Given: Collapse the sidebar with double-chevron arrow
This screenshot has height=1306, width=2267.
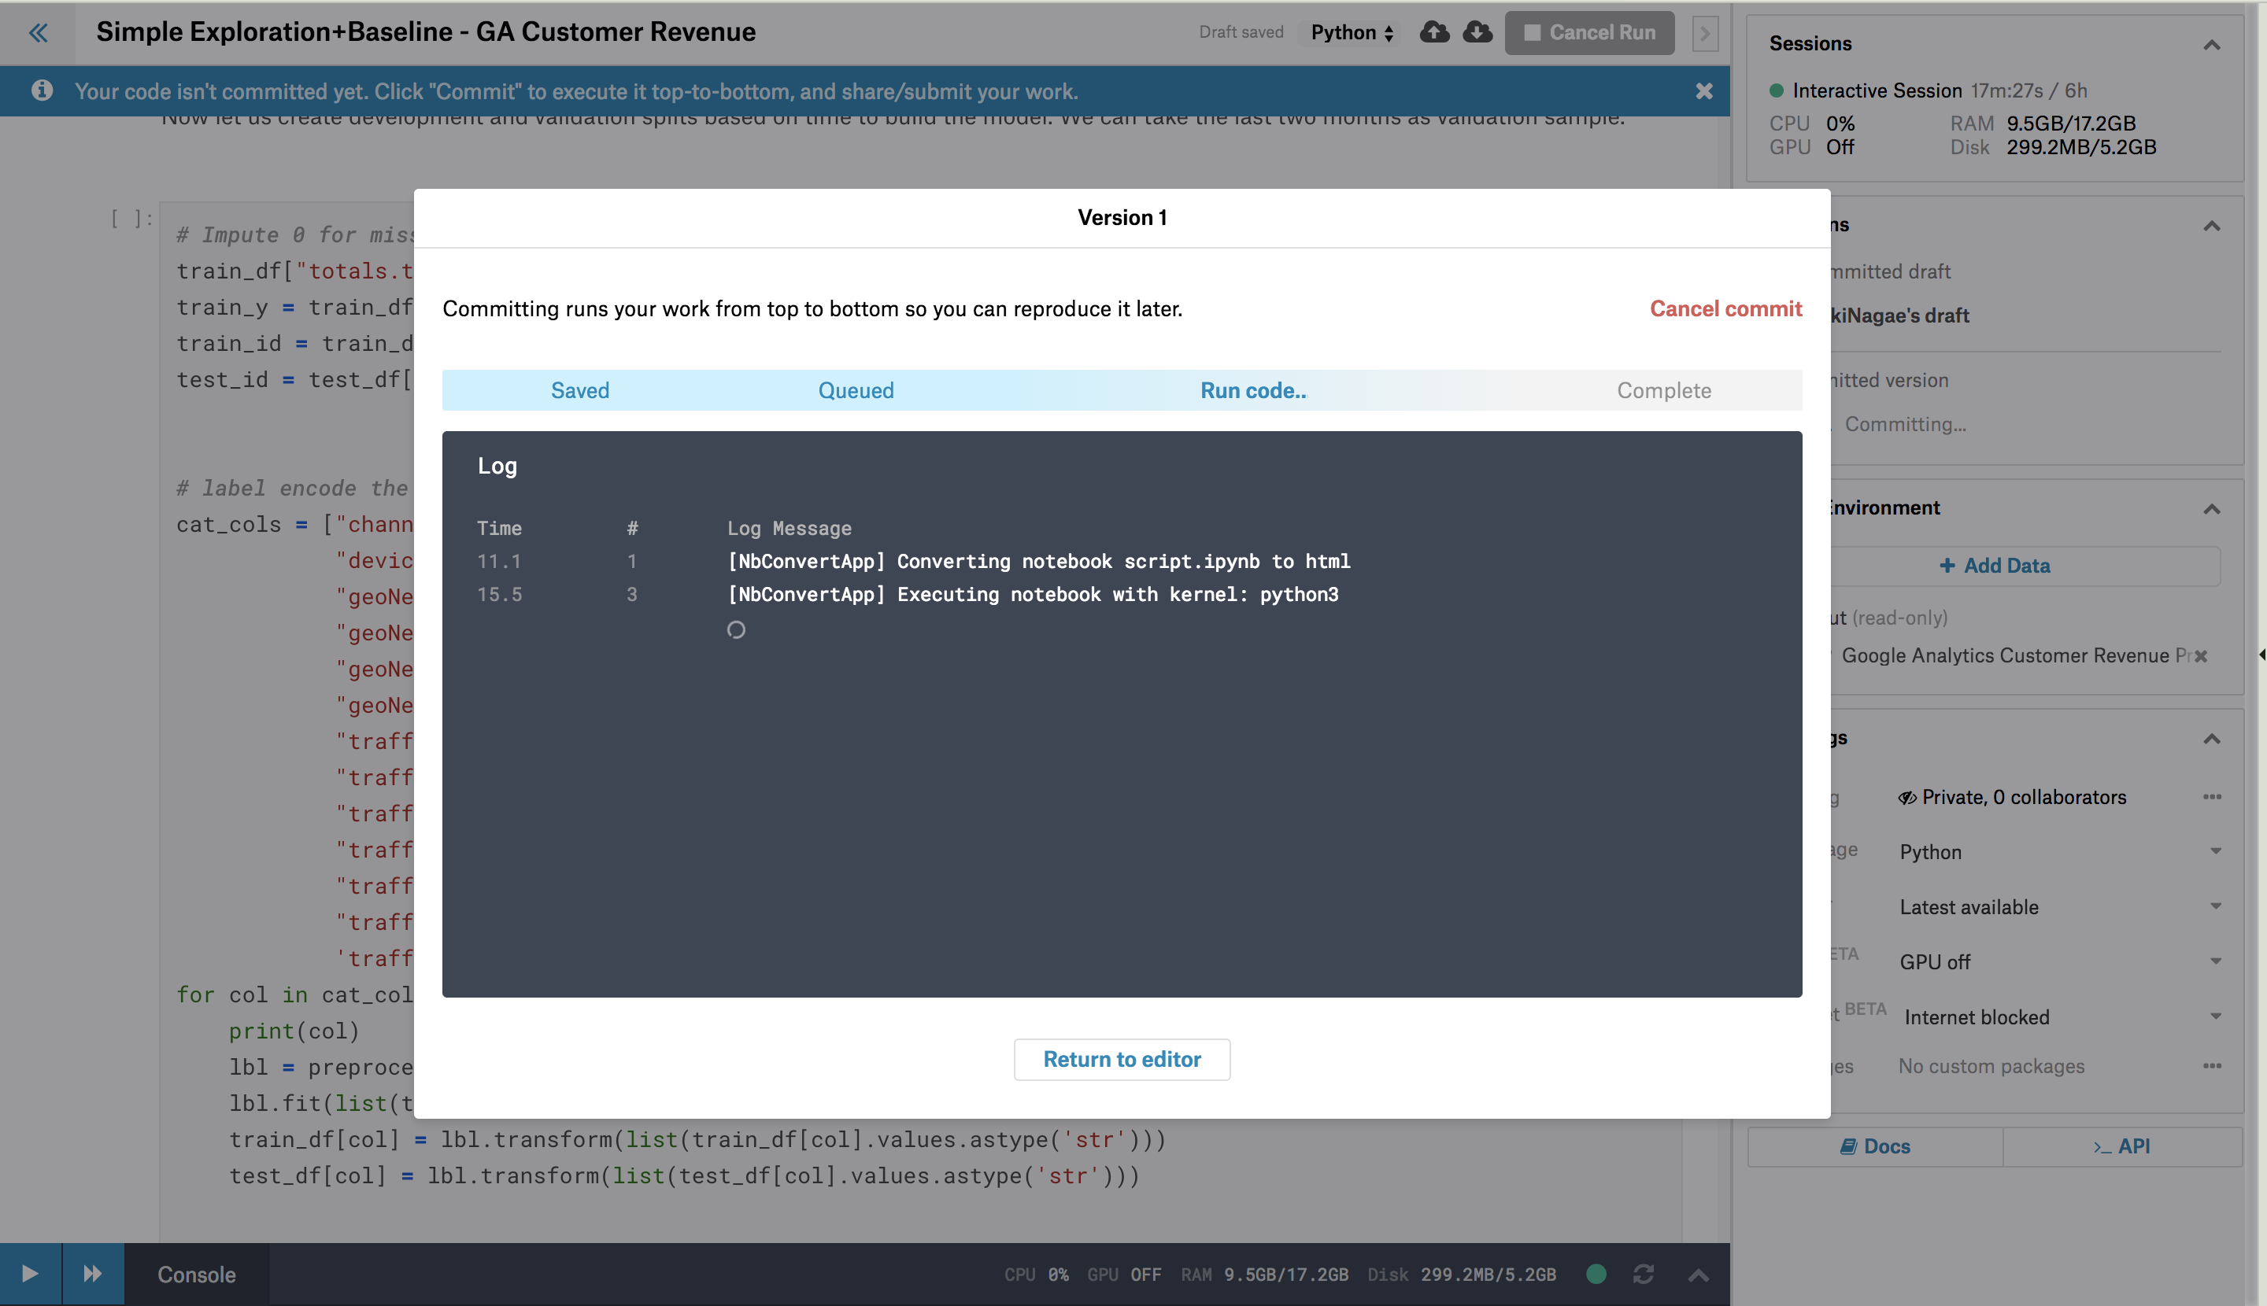Looking at the screenshot, I should pyautogui.click(x=38, y=32).
